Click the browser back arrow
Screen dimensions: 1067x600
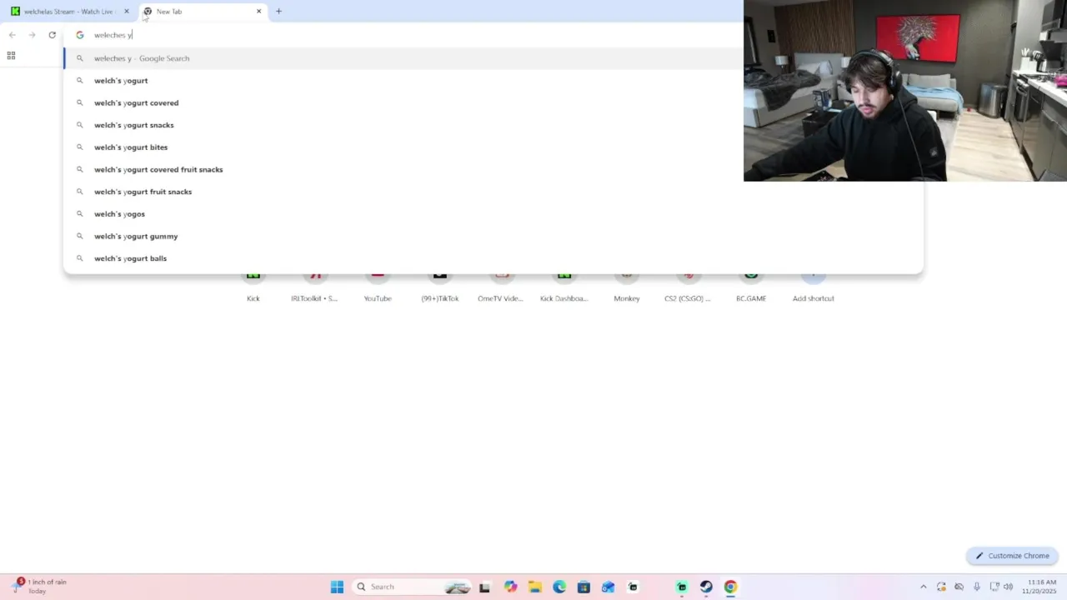tap(13, 35)
